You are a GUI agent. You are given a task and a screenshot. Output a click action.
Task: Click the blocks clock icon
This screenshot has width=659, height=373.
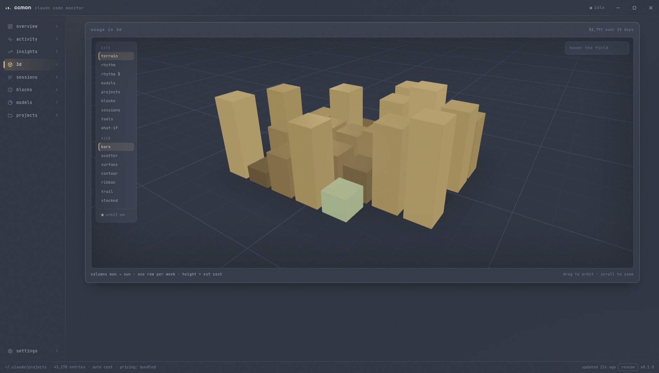tap(10, 90)
